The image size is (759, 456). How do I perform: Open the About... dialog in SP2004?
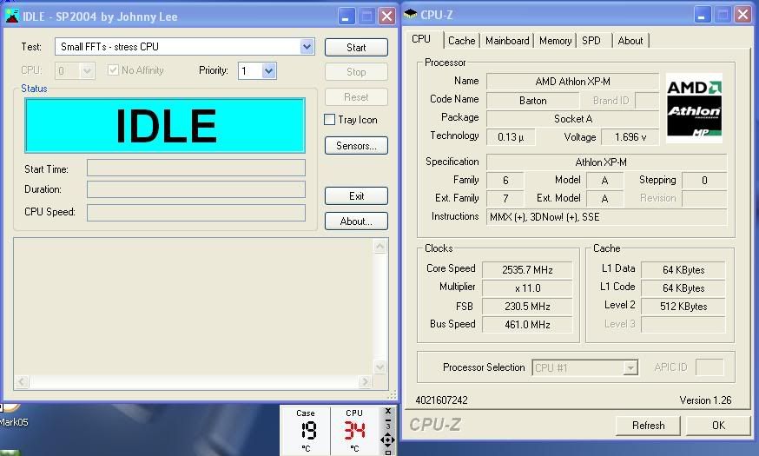point(356,221)
